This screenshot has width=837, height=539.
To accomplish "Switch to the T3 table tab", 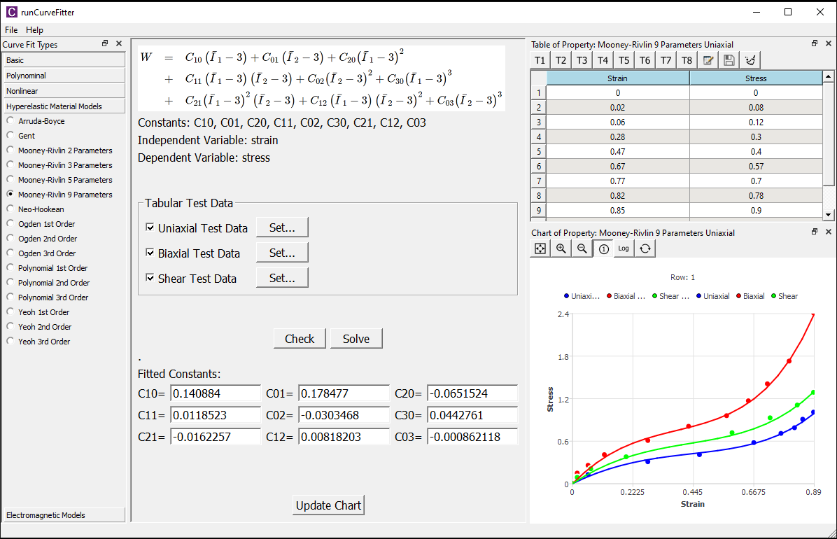I will point(582,60).
